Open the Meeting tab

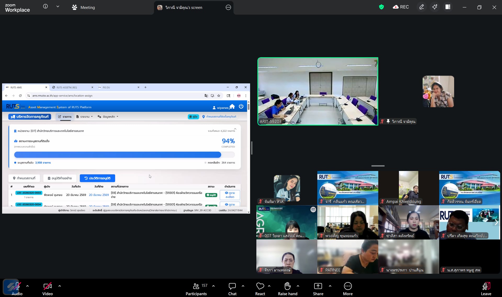(83, 8)
